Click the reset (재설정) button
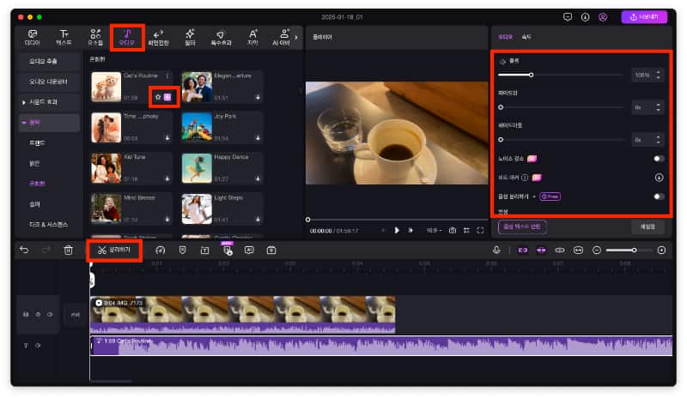687x399 pixels. tap(647, 227)
